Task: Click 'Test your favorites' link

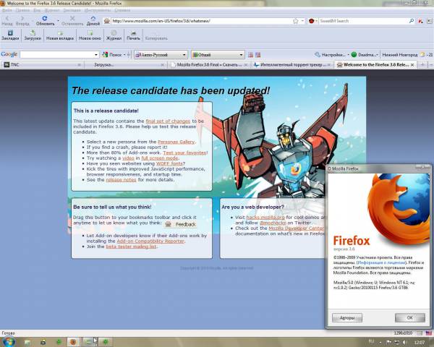Action: (185, 153)
